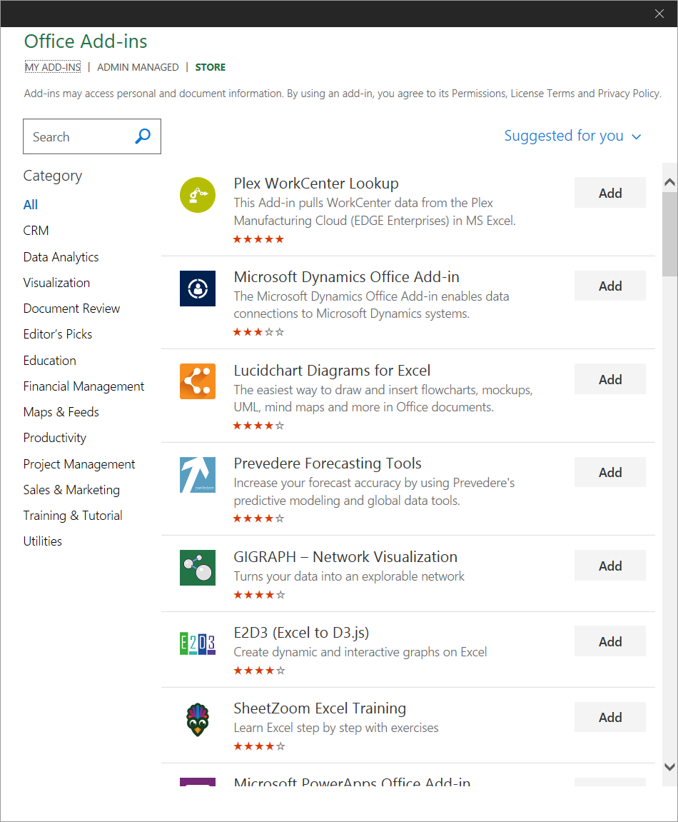Image resolution: width=678 pixels, height=822 pixels.
Task: Click the Prevedere Forecasting Tools icon
Action: coord(197,474)
